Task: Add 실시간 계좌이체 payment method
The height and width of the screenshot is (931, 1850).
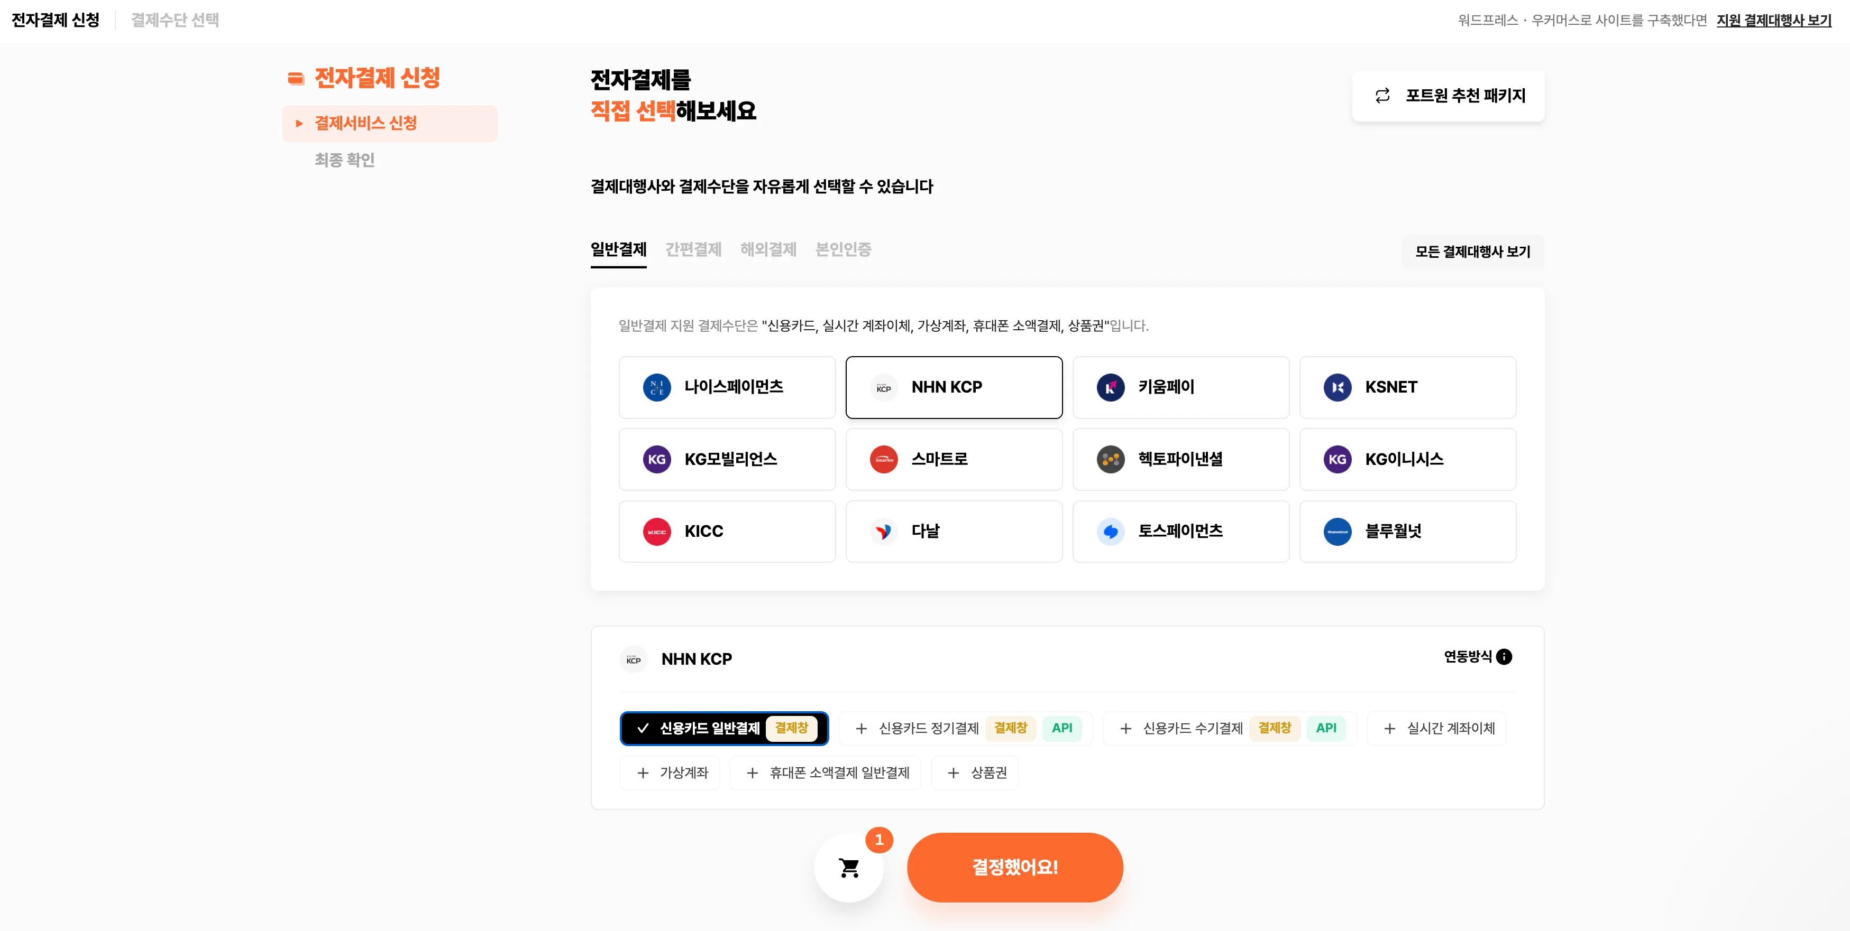Action: tap(1437, 728)
